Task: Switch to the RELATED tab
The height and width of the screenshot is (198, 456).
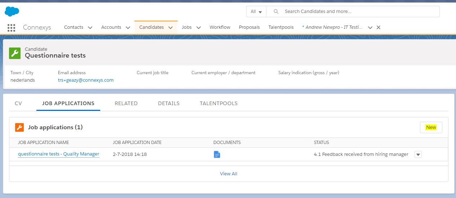Action: coord(126,103)
